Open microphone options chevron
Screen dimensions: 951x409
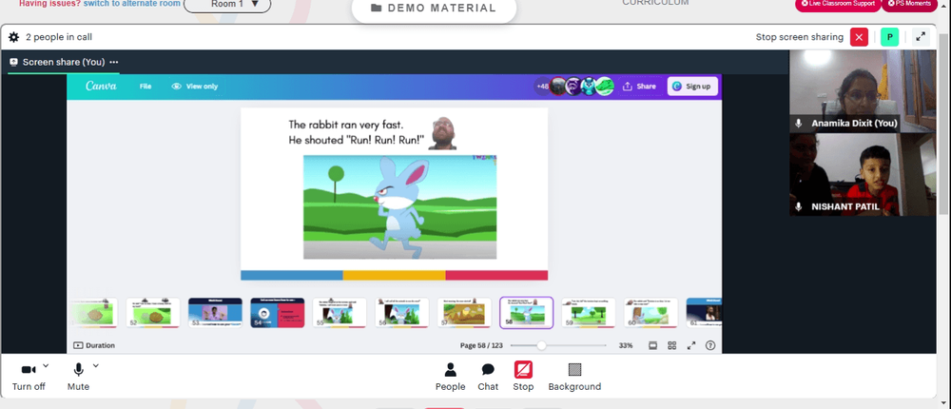(x=95, y=366)
